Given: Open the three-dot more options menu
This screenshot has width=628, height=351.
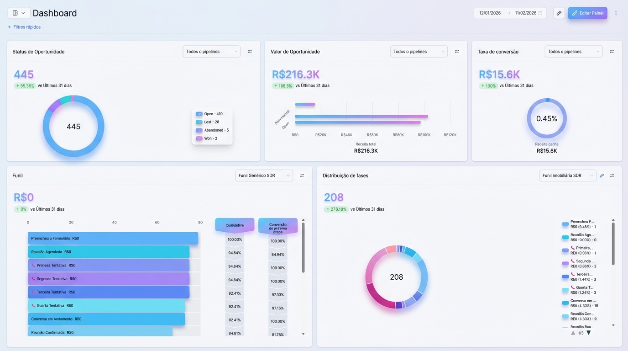Looking at the screenshot, I should pyautogui.click(x=616, y=13).
